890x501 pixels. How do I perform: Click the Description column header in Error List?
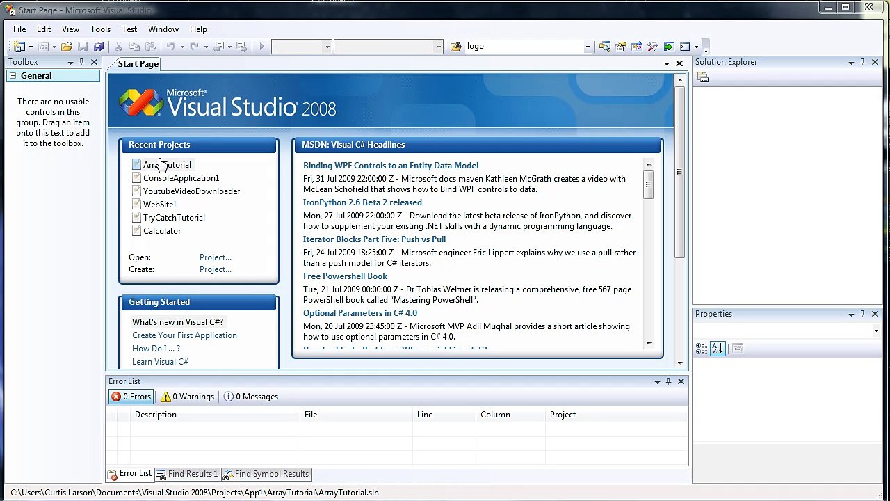tap(156, 415)
